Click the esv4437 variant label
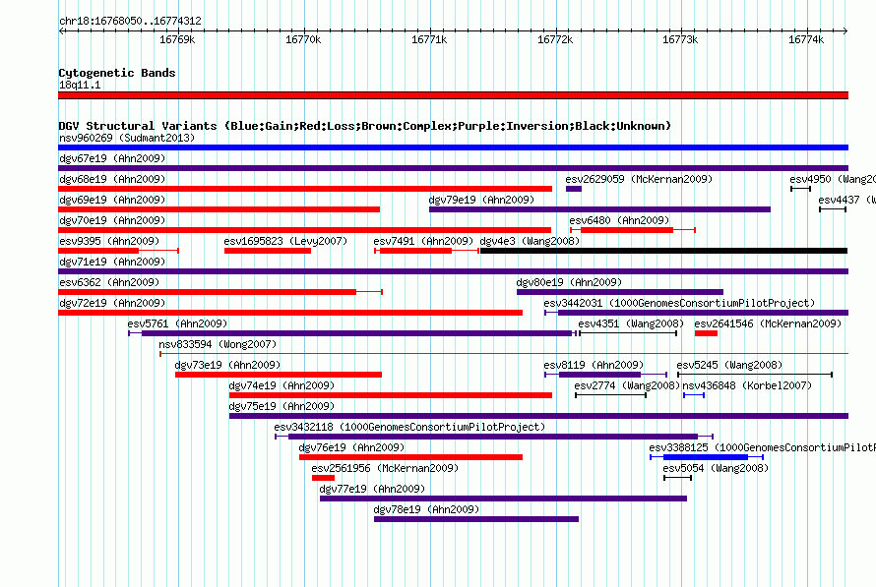876x587 pixels. [x=846, y=200]
